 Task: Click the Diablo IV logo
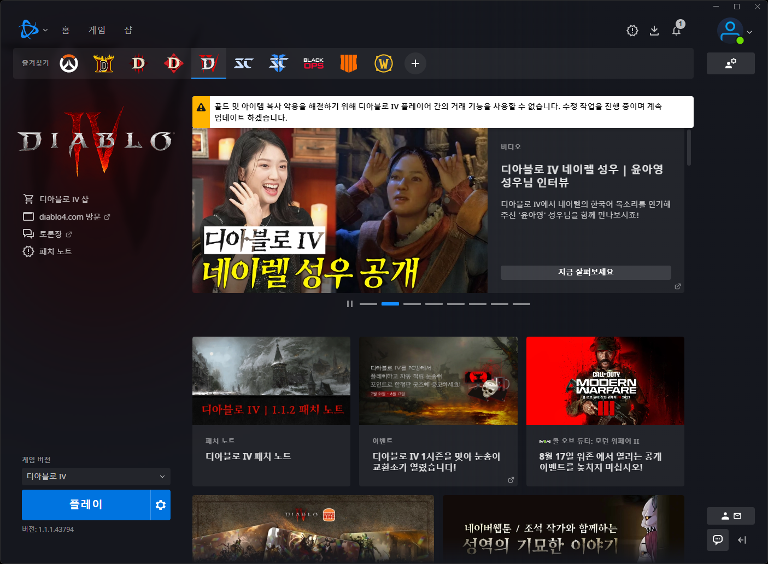[x=96, y=141]
